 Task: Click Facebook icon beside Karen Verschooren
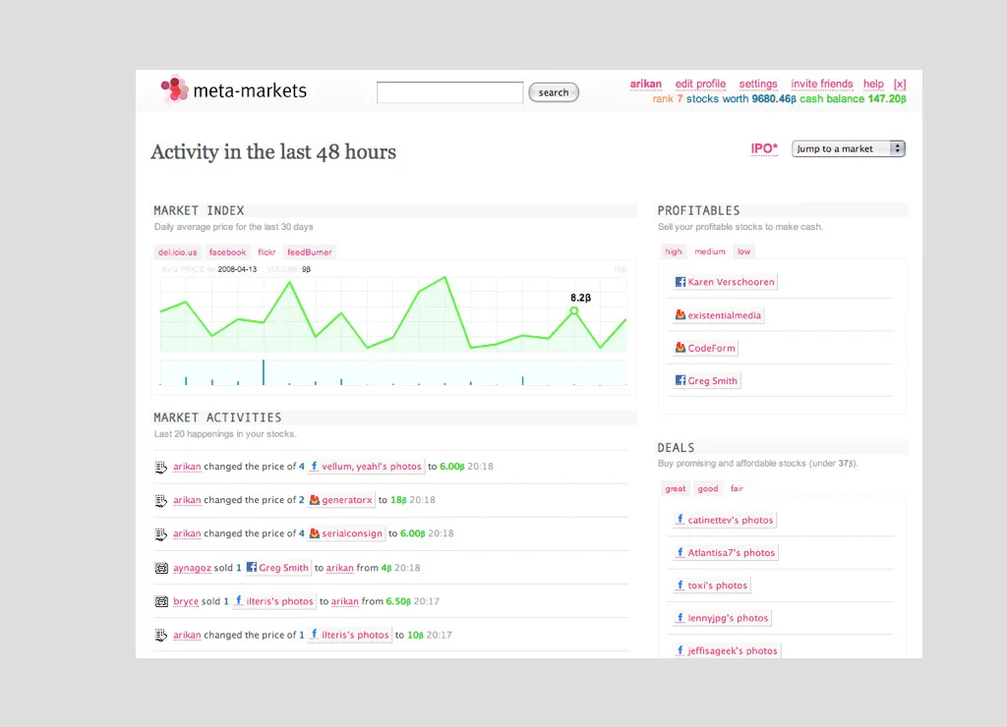[x=680, y=282]
